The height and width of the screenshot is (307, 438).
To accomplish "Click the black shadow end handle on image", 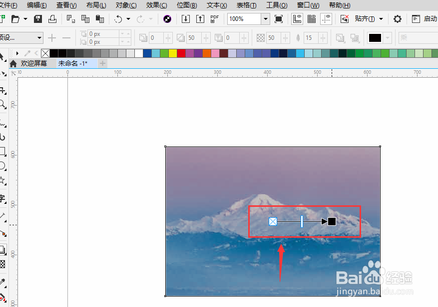I will (x=332, y=221).
